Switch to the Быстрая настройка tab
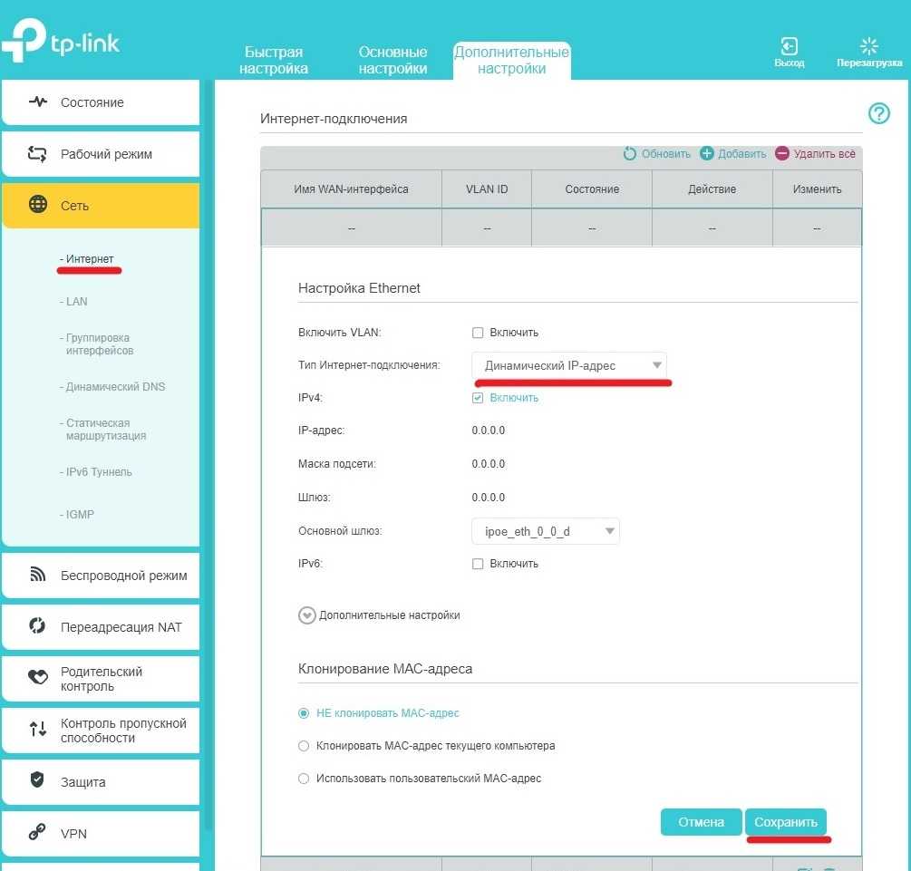This screenshot has width=911, height=871. coord(274,61)
